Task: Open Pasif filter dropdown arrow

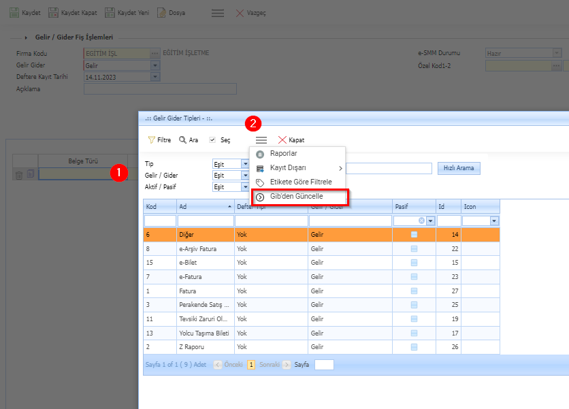Action: coord(430,220)
